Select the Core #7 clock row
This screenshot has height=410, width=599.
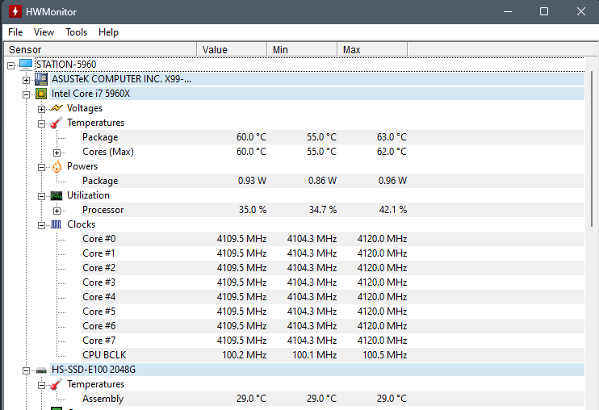tap(333, 340)
